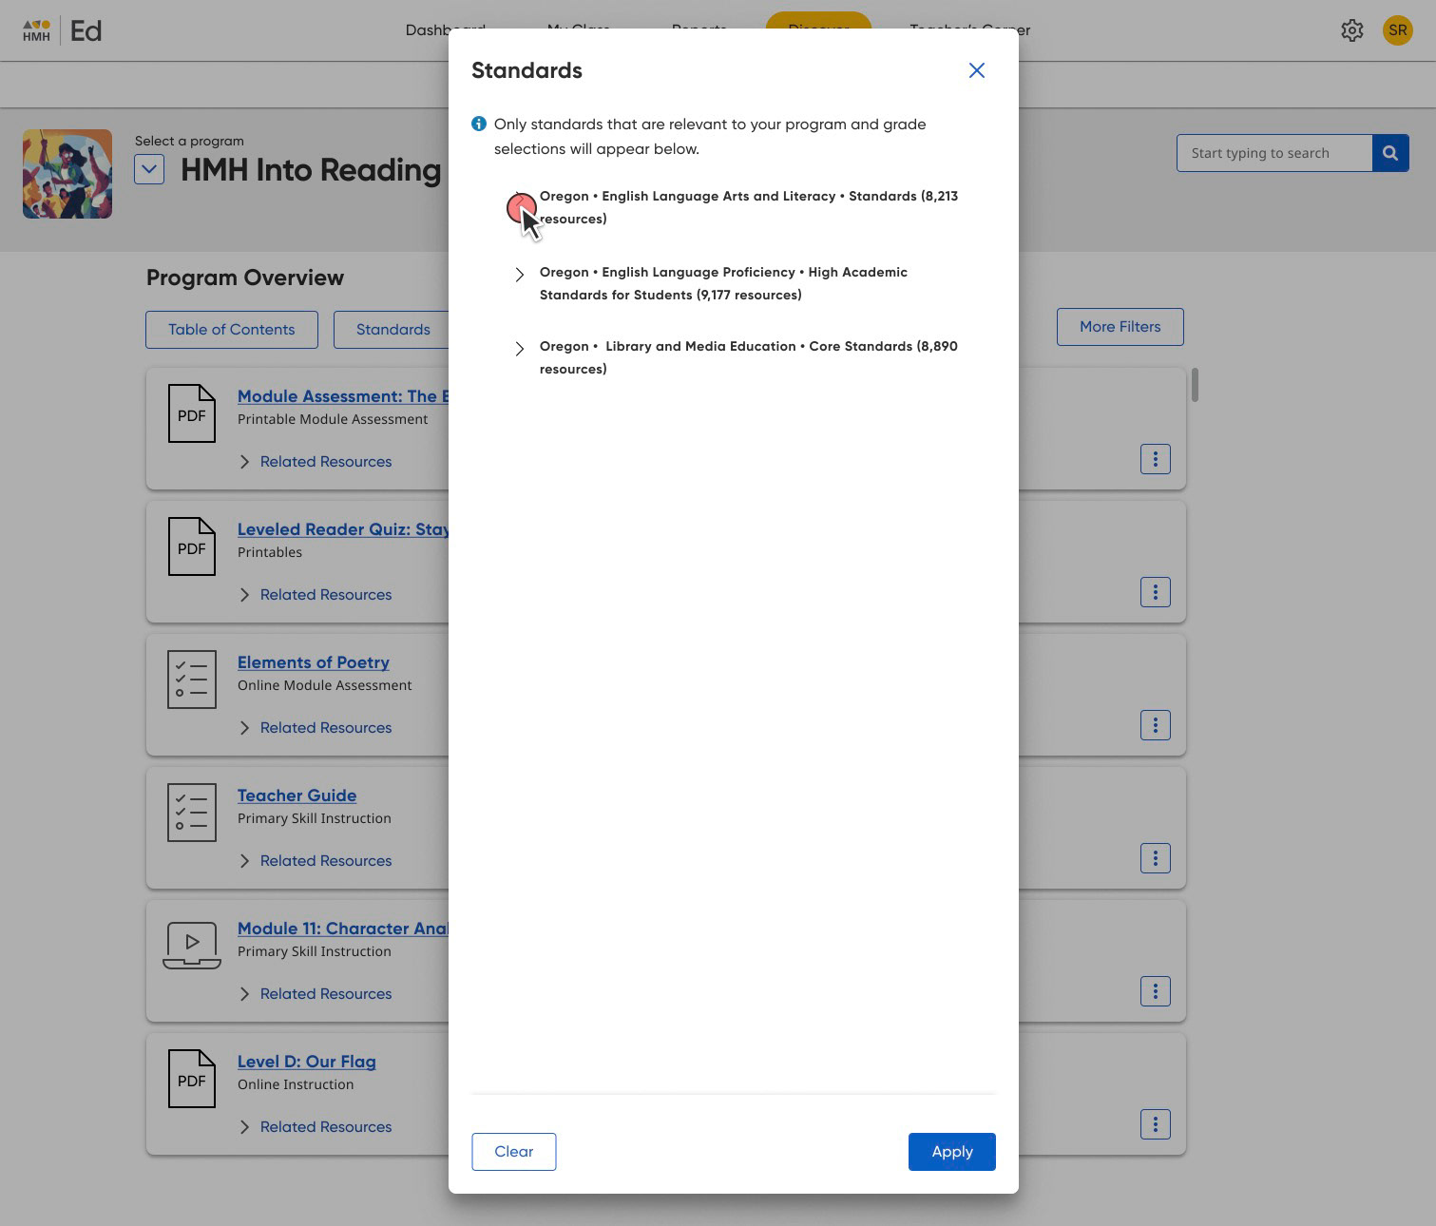Expand Related Resources under Module 11
1436x1226 pixels.
(x=315, y=993)
